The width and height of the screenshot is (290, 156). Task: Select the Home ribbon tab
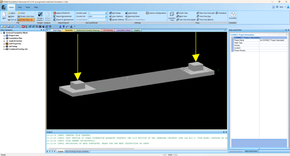click(11, 7)
